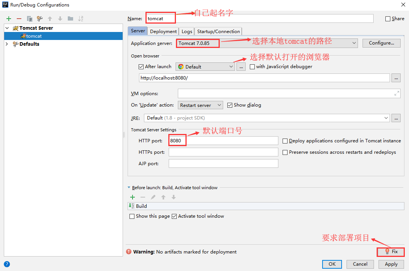Enable with JavaScript debugger checkbox
This screenshot has height=271, width=409.
pyautogui.click(x=252, y=67)
